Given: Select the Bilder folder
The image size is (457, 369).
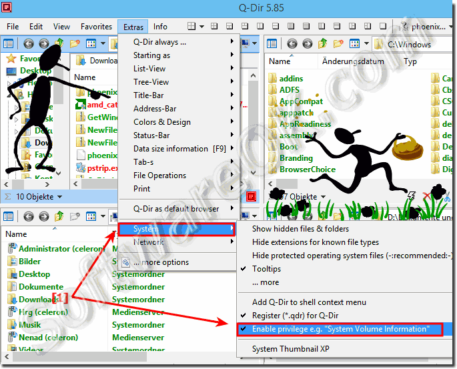Looking at the screenshot, I should (x=25, y=262).
